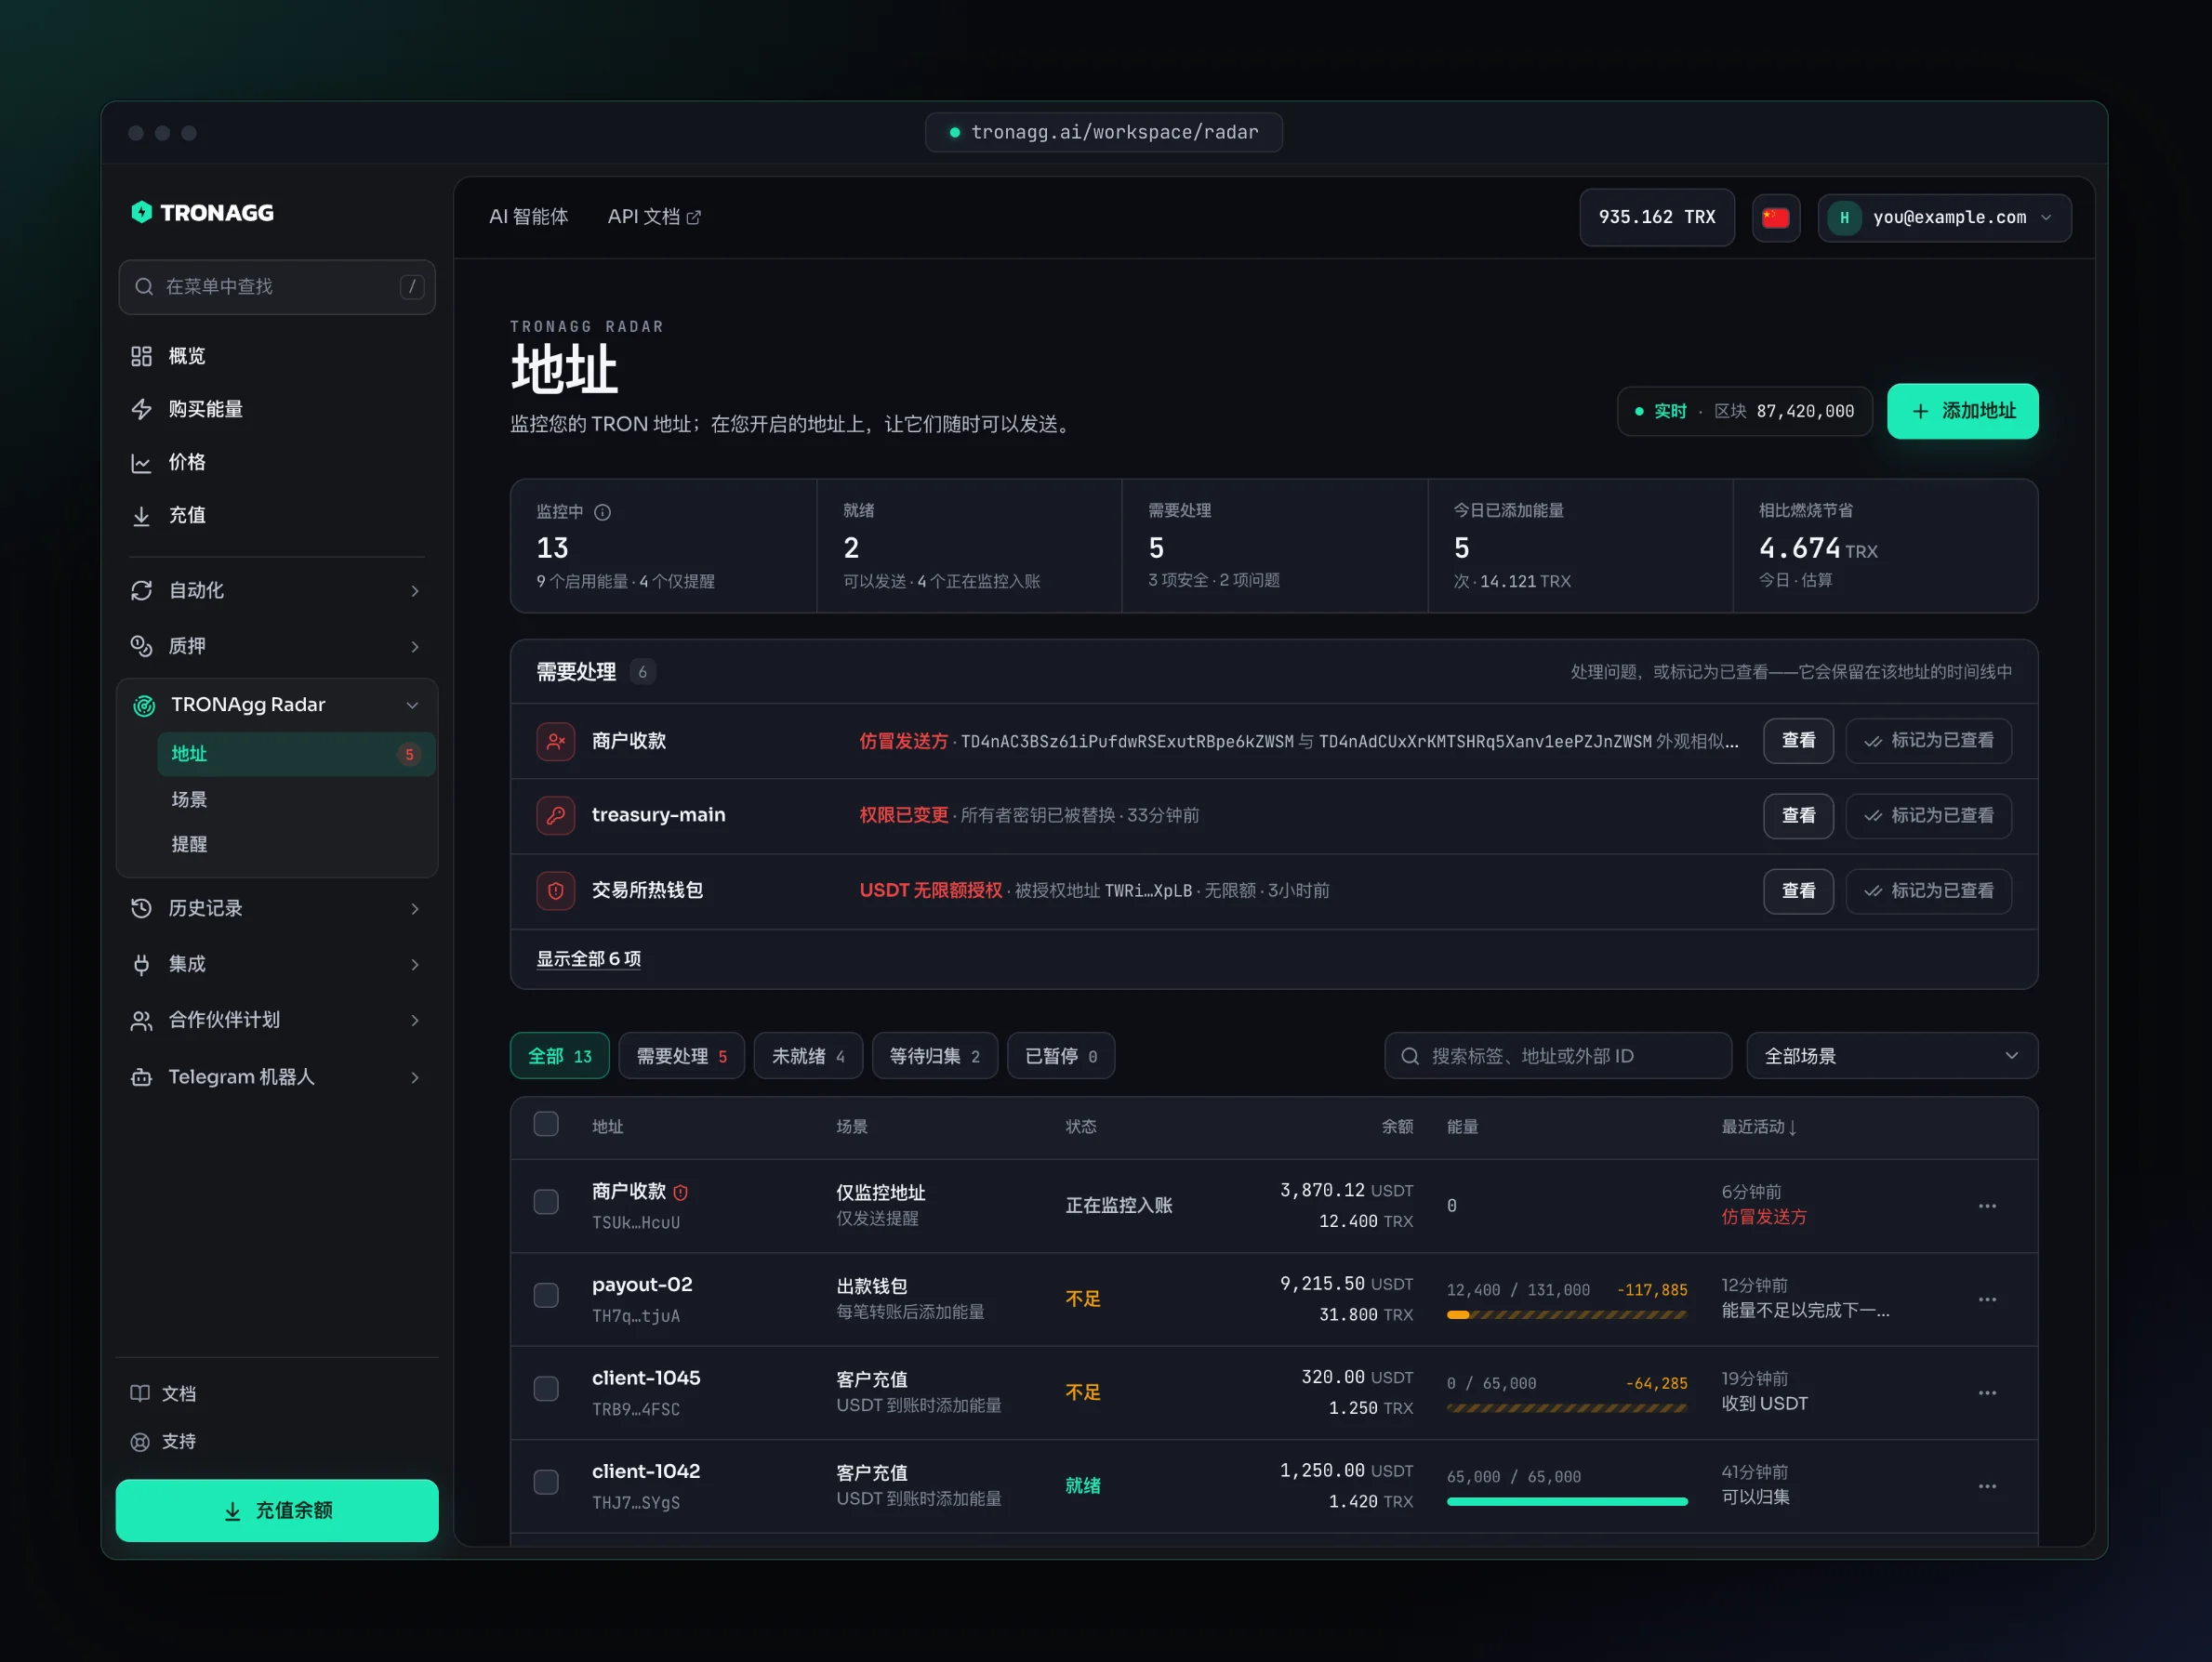
Task: Check the client-1042 row checkbox
Action: coord(546,1482)
